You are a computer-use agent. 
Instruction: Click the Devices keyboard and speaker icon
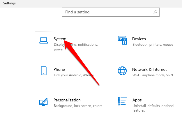(122, 40)
